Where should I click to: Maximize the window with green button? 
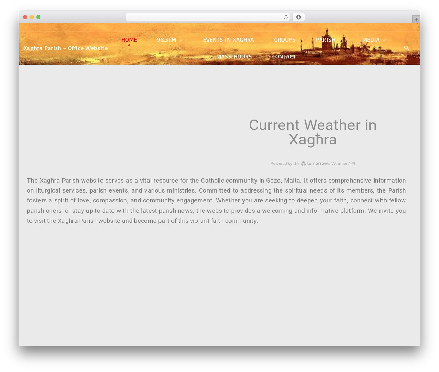point(38,17)
